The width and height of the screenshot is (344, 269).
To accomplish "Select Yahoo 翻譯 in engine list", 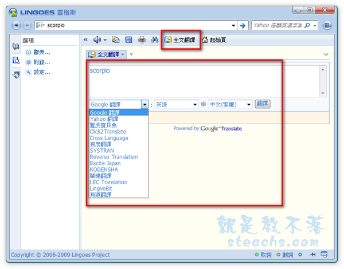I will [x=119, y=119].
